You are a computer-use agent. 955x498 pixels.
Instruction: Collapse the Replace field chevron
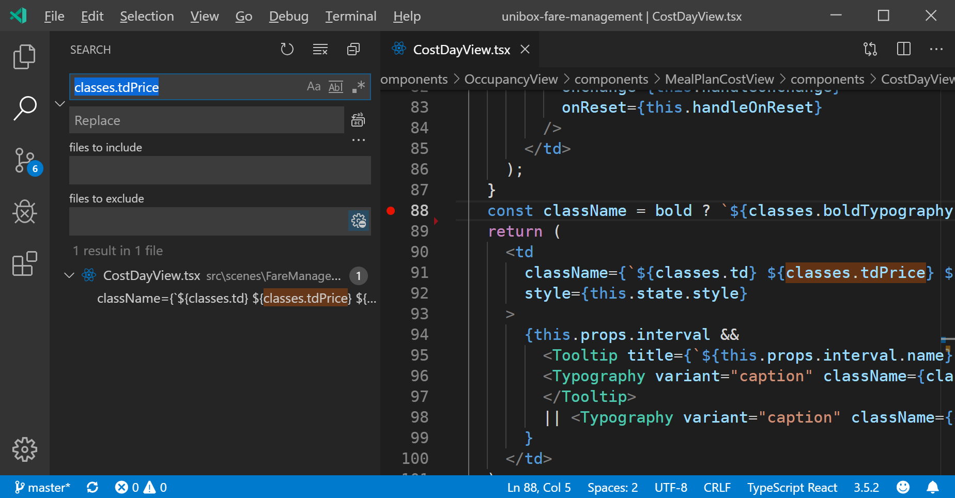click(59, 103)
